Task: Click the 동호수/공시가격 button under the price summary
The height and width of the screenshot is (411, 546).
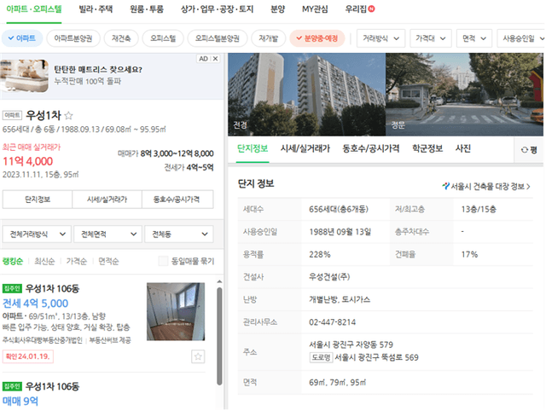Action: (177, 200)
